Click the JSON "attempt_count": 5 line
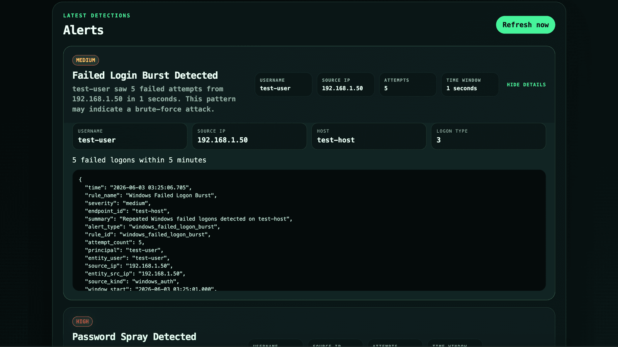The image size is (618, 347). point(115,242)
